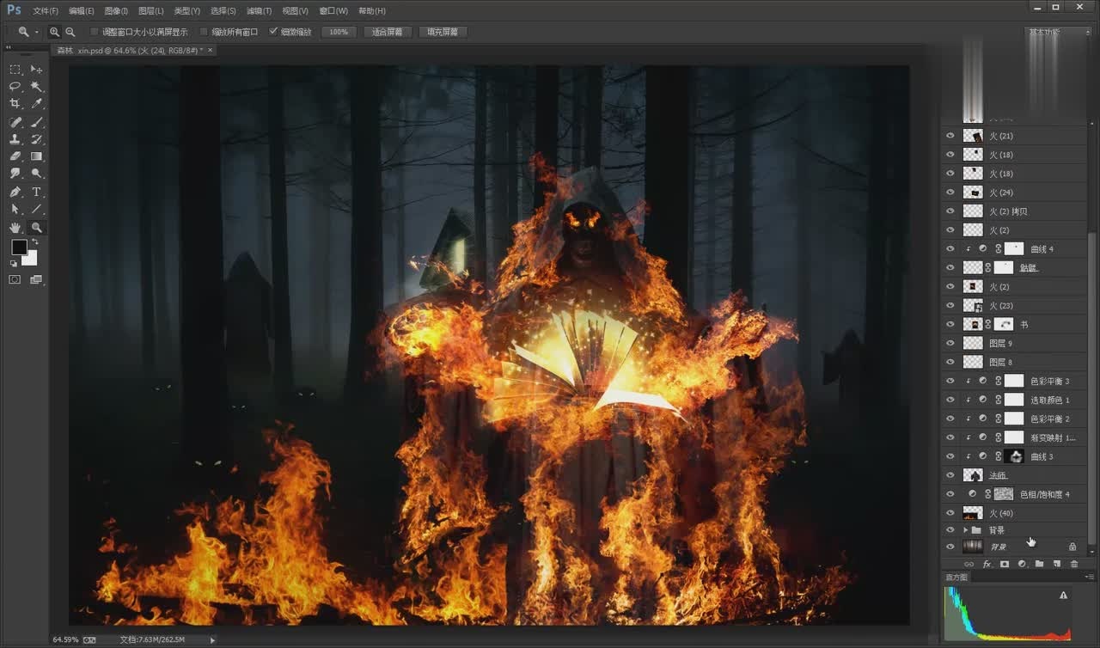Select the Eyedropper tool
Image resolution: width=1100 pixels, height=648 pixels.
(x=36, y=103)
